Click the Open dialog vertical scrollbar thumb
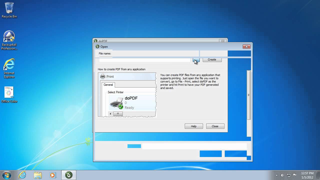This screenshot has height=180, width=320. (x=249, y=95)
